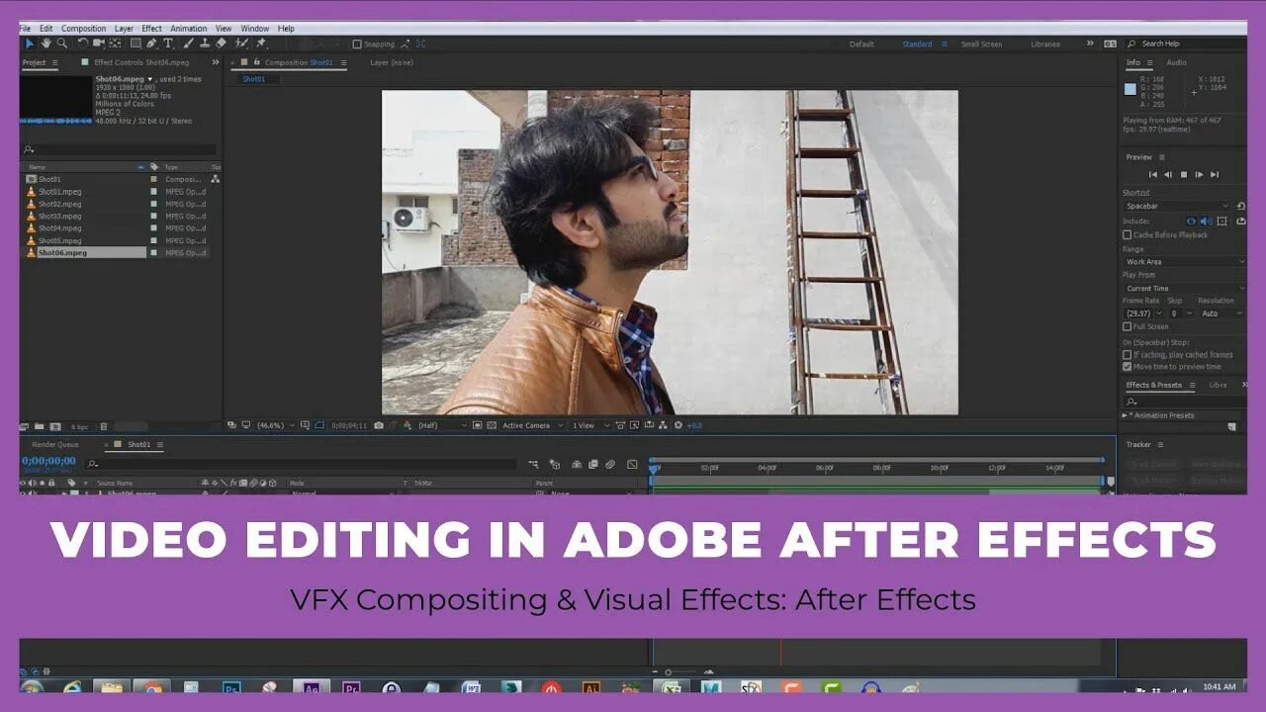Click the Last Frame preview button
This screenshot has height=712, width=1266.
coord(1215,174)
